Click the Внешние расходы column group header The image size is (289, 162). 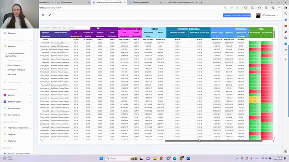(188, 29)
